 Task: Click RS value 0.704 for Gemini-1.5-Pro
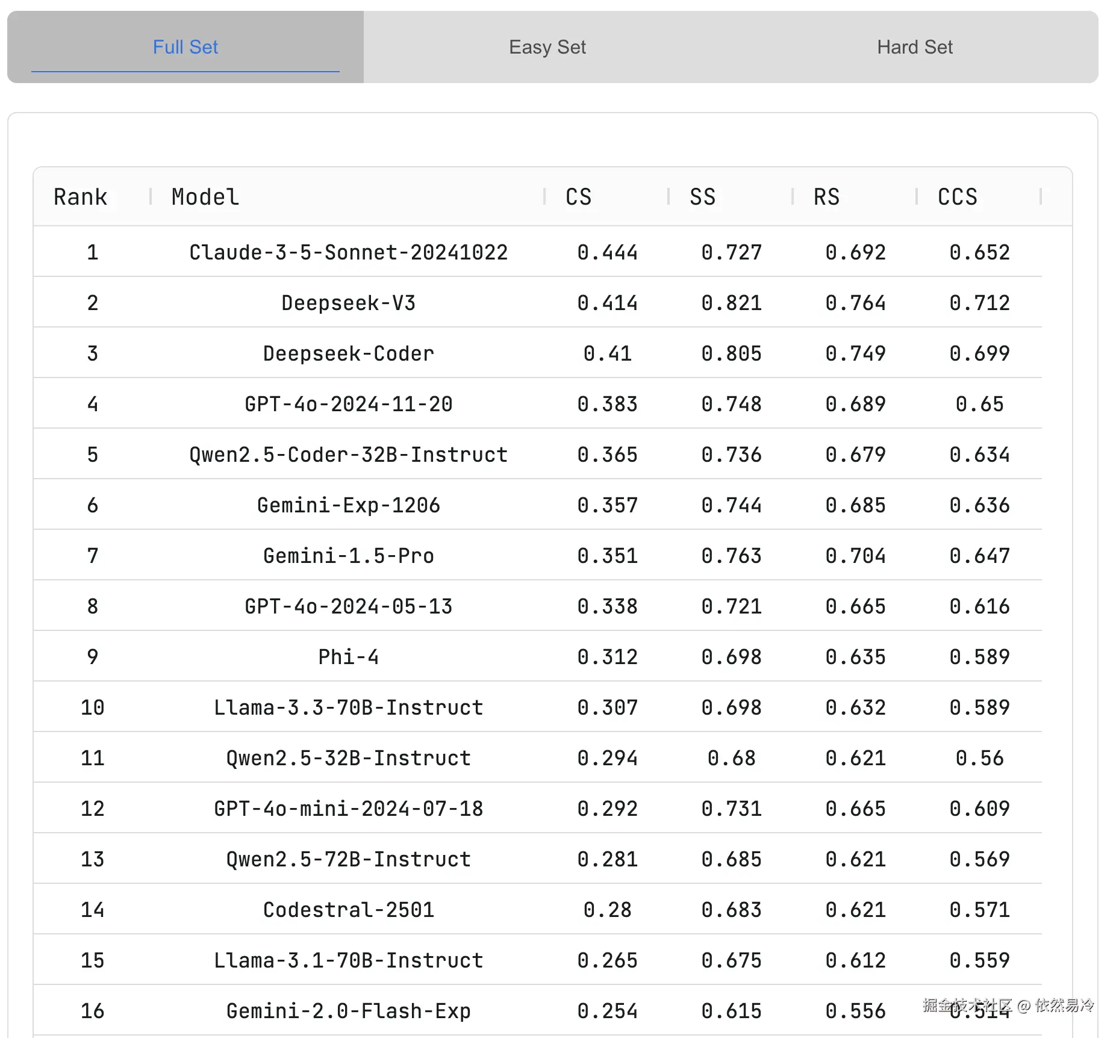[856, 556]
